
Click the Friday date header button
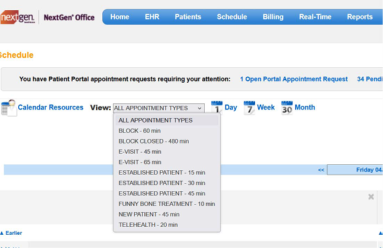tap(368, 170)
